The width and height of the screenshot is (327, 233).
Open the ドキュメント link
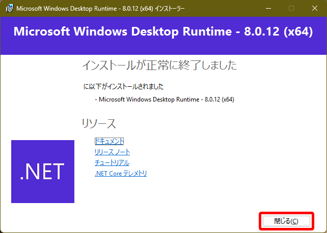click(x=110, y=141)
